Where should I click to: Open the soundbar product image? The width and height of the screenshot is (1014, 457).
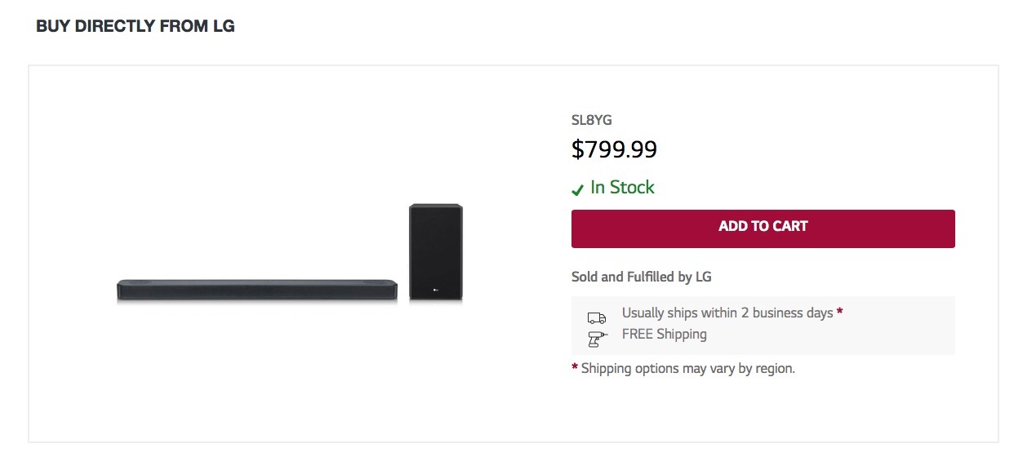[x=256, y=290]
